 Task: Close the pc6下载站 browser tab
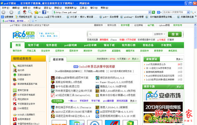pos(28,21)
